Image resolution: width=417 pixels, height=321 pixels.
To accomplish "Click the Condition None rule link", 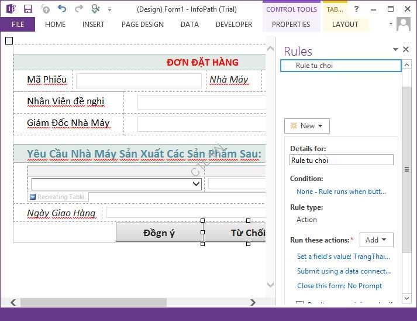I will click(341, 192).
